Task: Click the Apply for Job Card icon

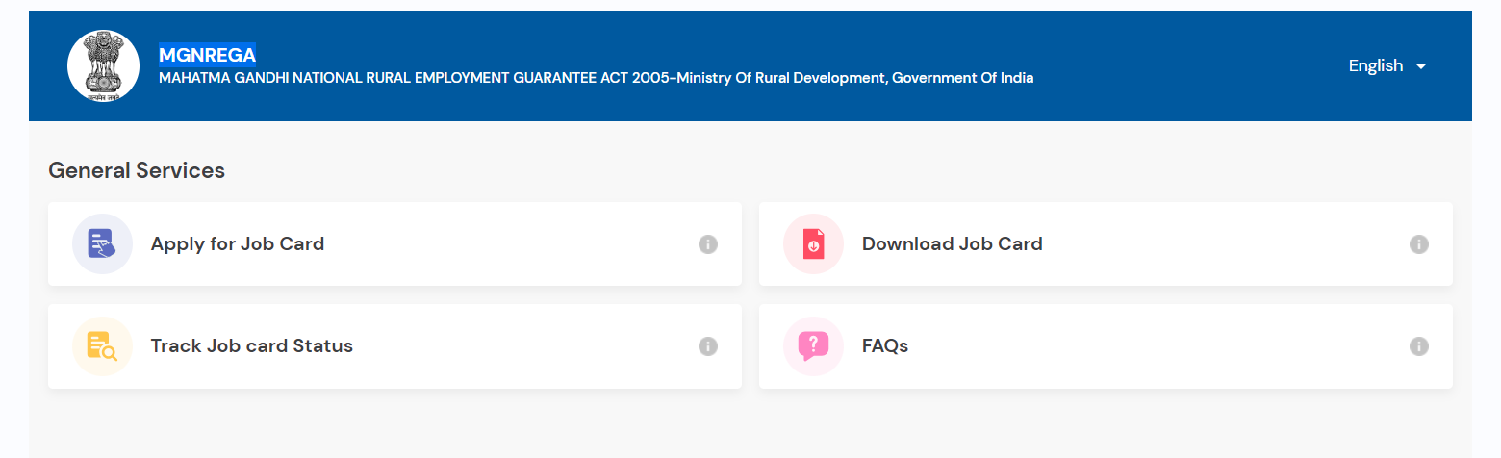Action: click(102, 243)
